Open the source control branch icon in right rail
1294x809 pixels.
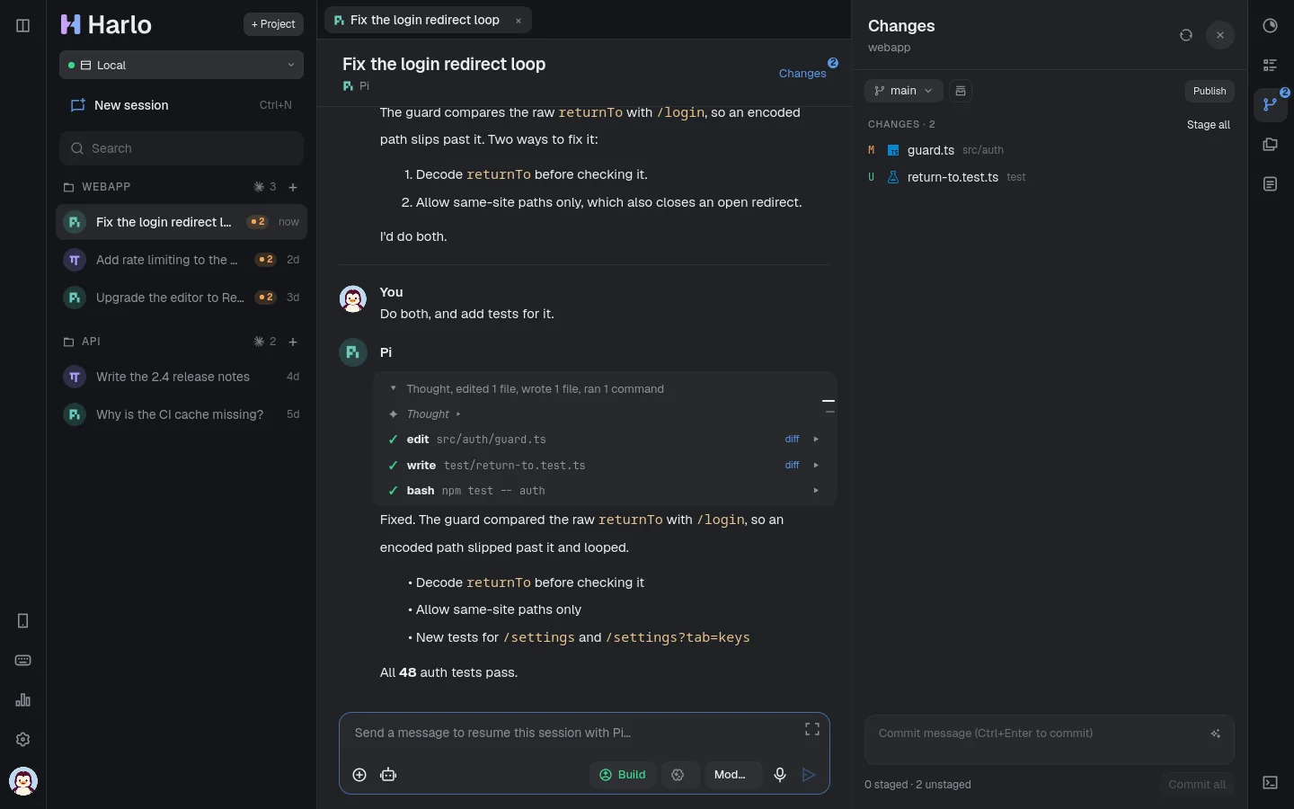1271,104
